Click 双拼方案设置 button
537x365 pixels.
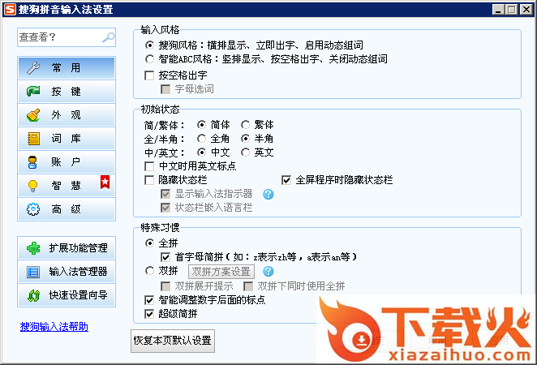pyautogui.click(x=221, y=272)
